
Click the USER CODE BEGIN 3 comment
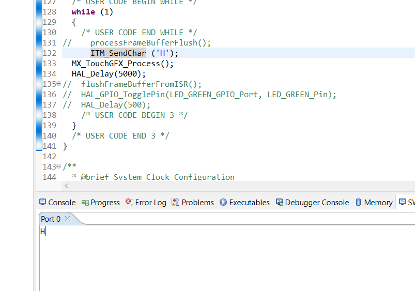pyautogui.click(x=134, y=115)
